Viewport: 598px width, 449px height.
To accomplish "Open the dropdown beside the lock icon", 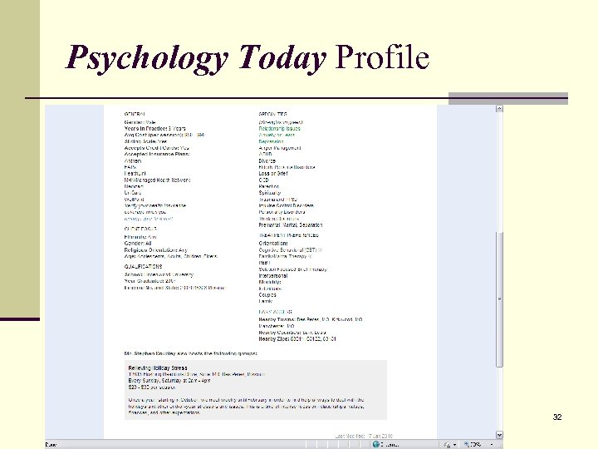I will tap(454, 445).
